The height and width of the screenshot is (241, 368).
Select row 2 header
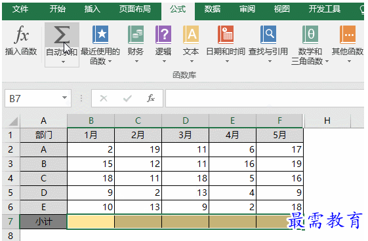pos(10,149)
